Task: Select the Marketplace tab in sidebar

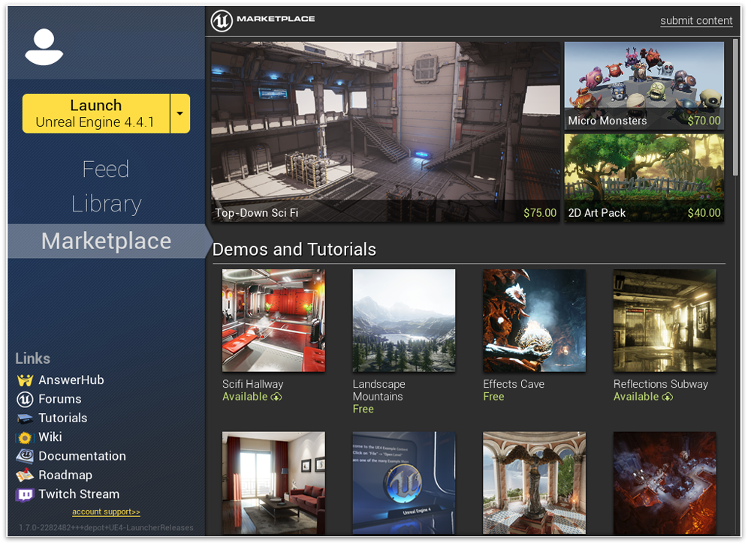Action: (x=106, y=241)
